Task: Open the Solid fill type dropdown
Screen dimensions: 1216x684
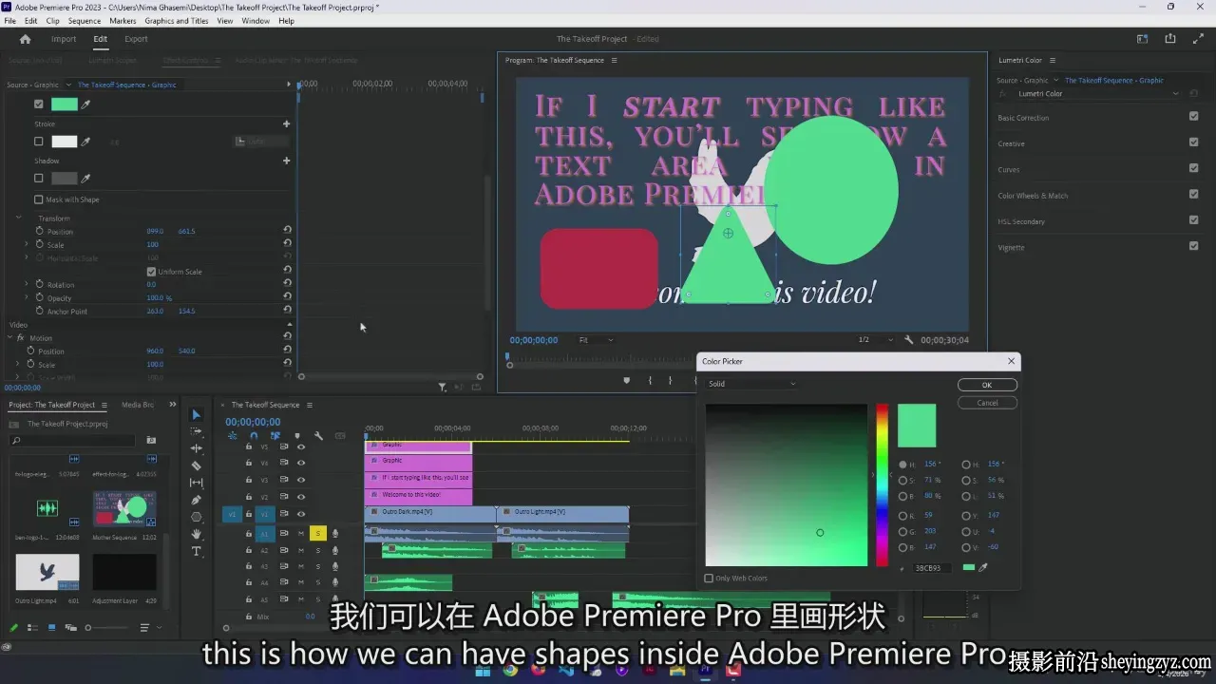Action: point(751,384)
